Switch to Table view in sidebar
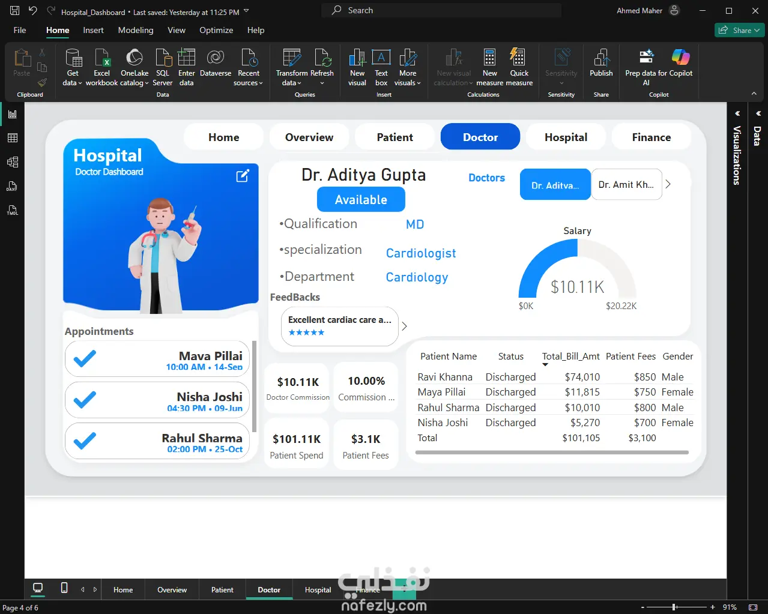The height and width of the screenshot is (614, 768). [x=12, y=138]
